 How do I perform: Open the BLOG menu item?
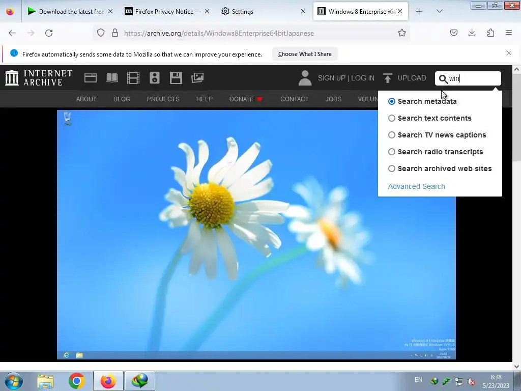pyautogui.click(x=122, y=99)
